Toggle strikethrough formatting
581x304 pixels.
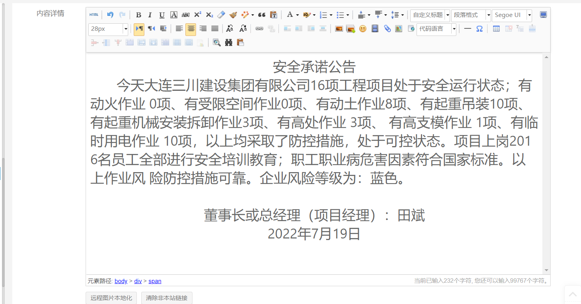click(186, 15)
